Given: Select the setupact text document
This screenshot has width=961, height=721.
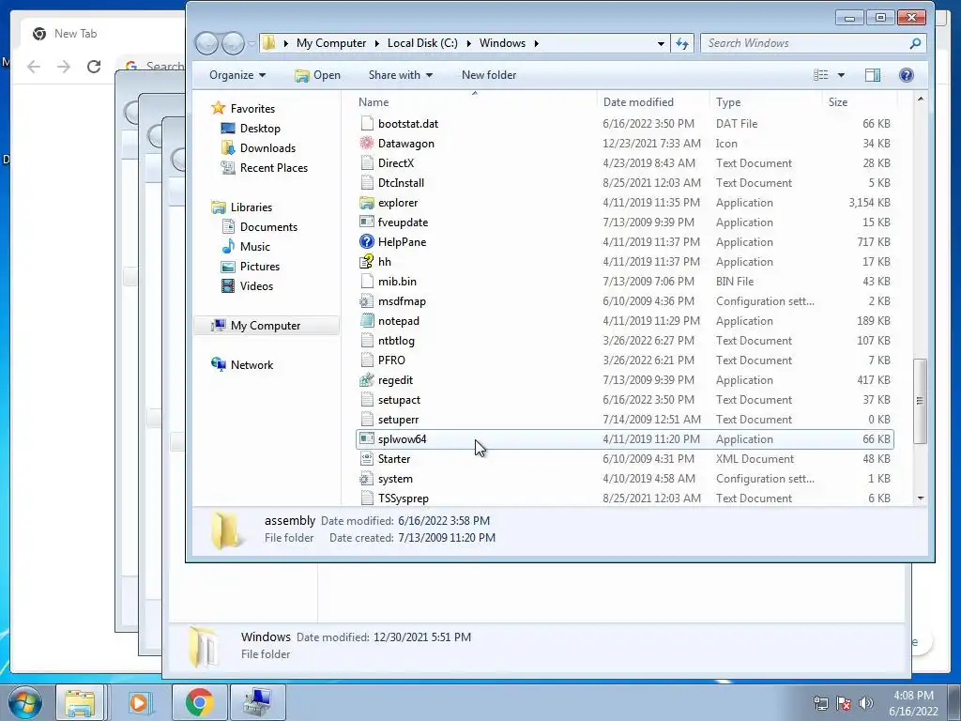Looking at the screenshot, I should (x=624, y=400).
